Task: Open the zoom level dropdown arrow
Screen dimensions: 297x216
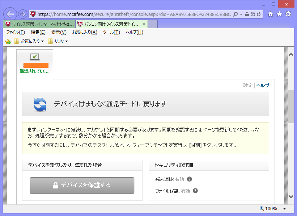Action: click(284, 209)
